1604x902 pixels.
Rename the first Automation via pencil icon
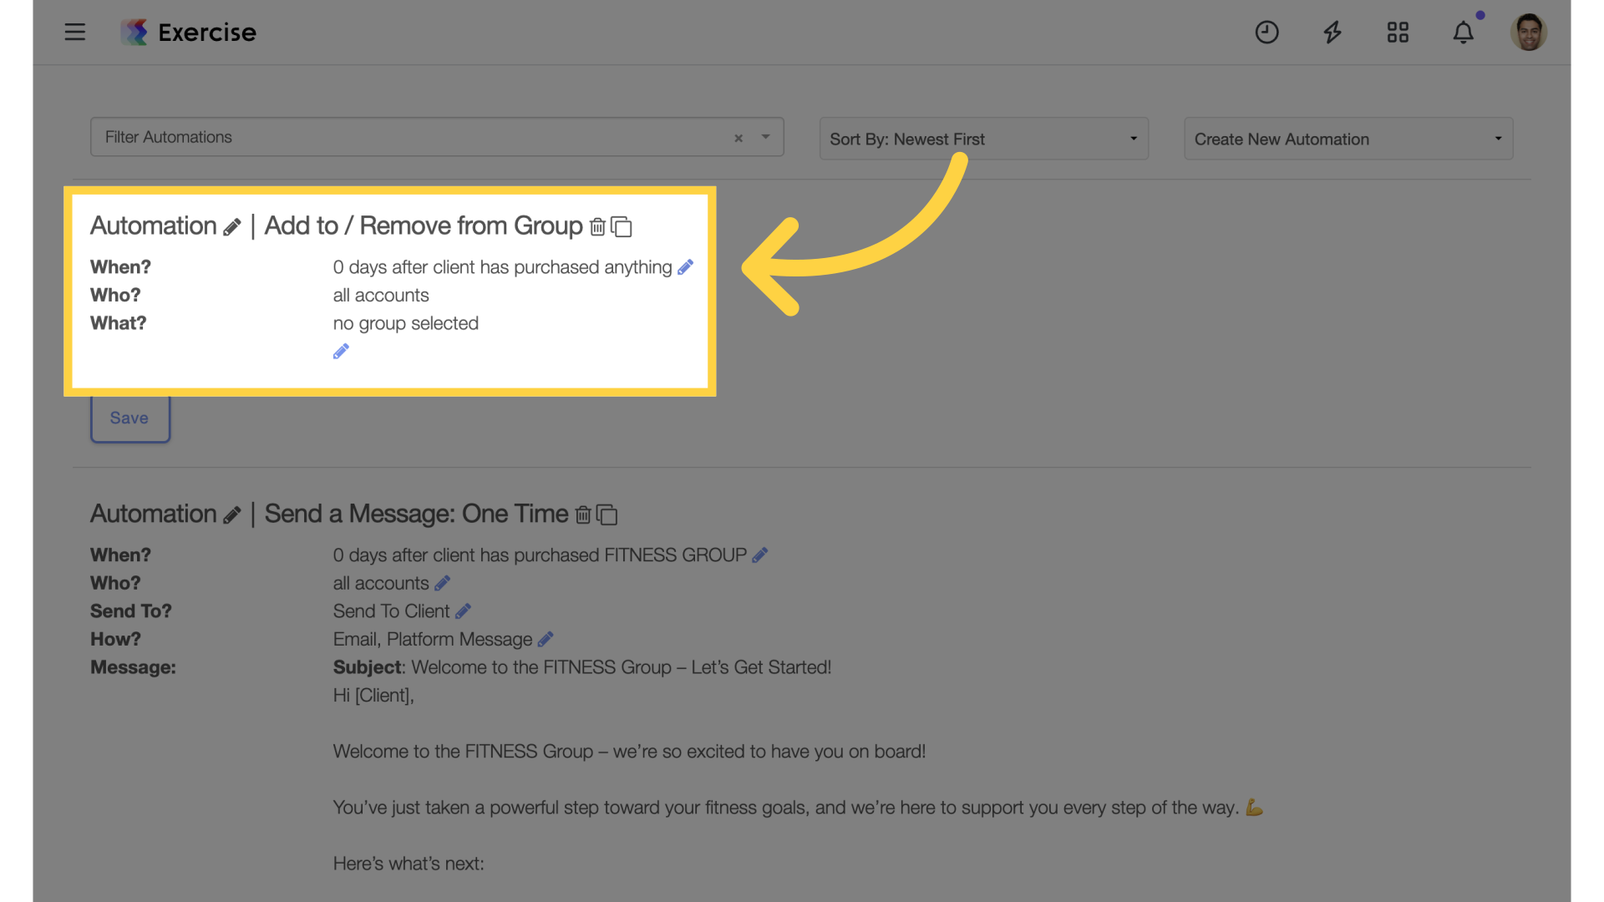click(x=232, y=227)
